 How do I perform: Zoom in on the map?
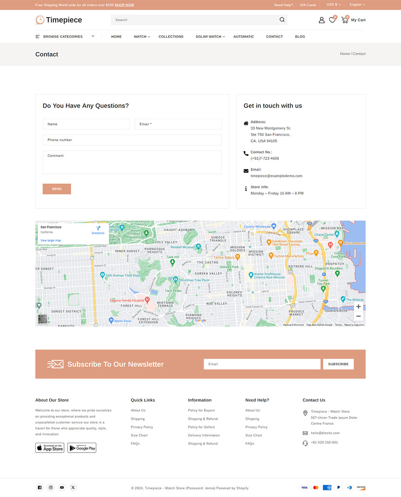pos(358,307)
